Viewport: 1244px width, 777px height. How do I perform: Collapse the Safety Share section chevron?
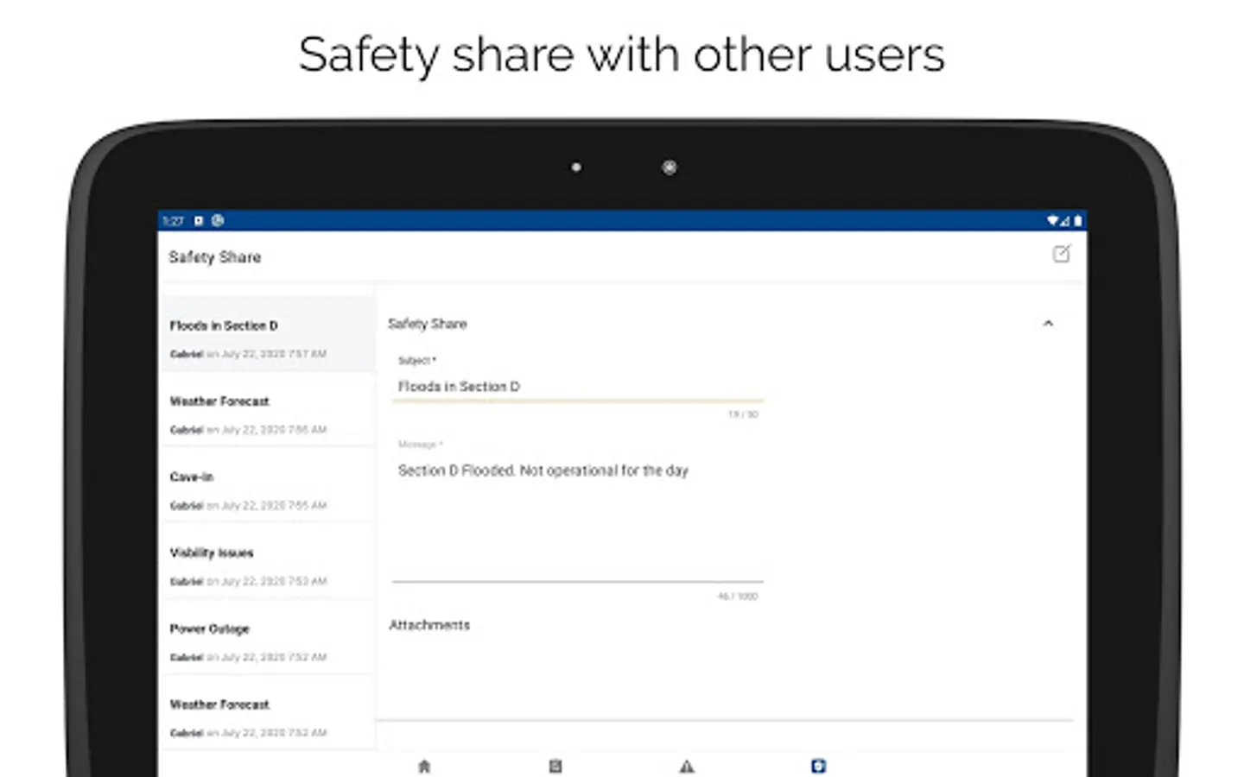point(1048,324)
